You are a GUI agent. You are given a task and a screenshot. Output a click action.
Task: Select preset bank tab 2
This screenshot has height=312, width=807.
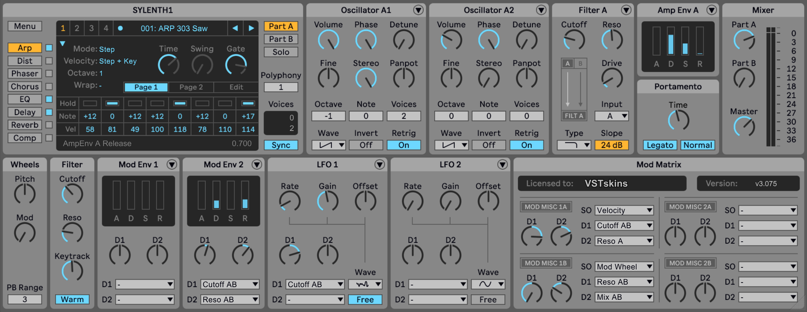tap(77, 28)
